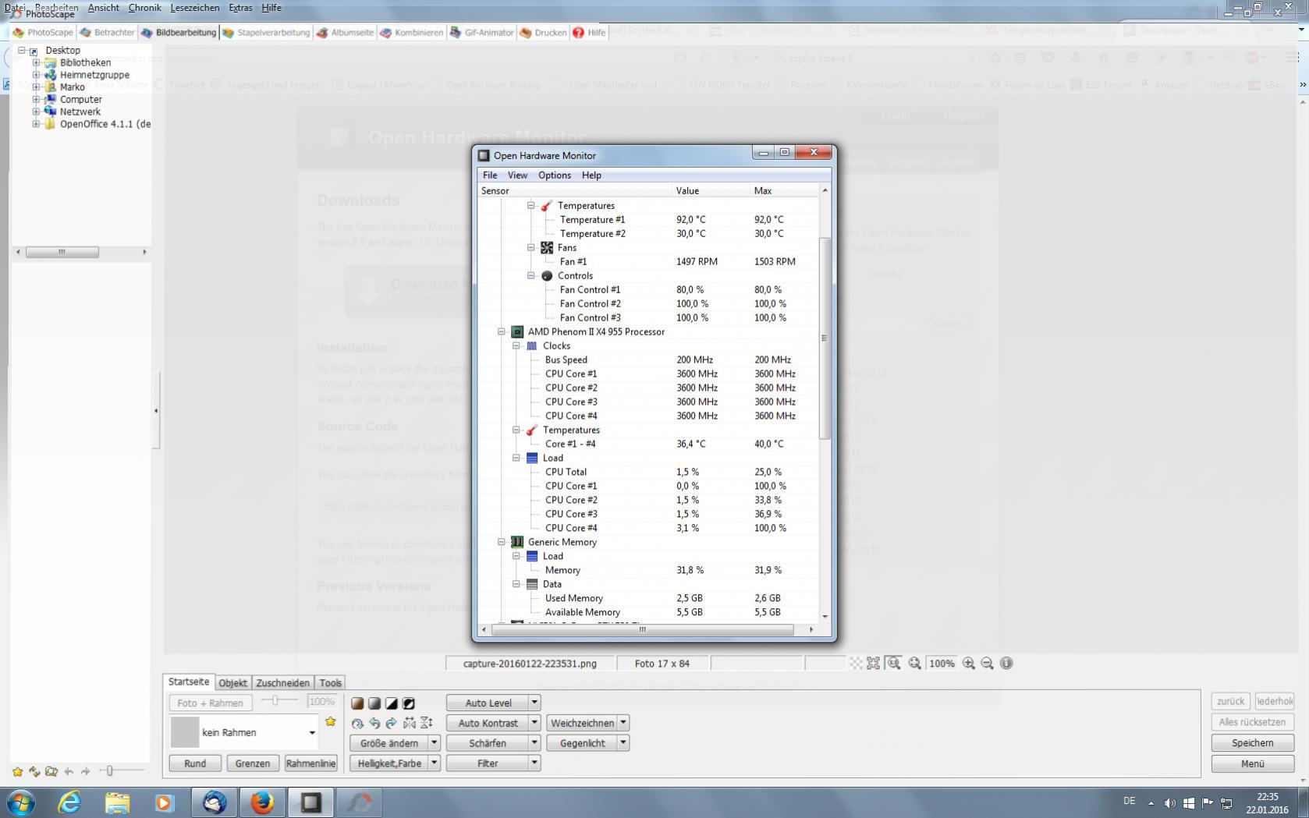Viewport: 1309px width, 818px height.
Task: Collapse the Generic Memory node
Action: pos(502,542)
